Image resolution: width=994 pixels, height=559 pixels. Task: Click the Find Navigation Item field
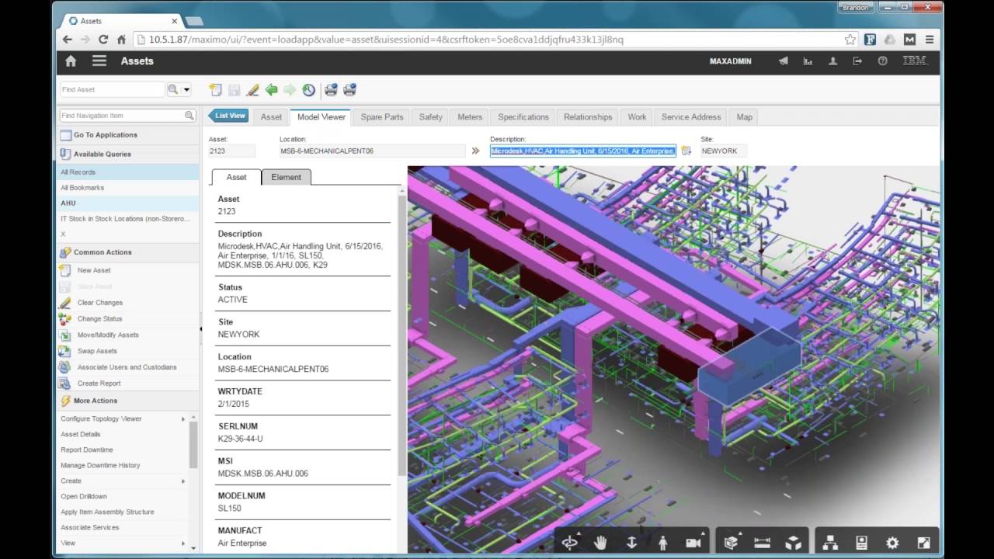click(121, 116)
